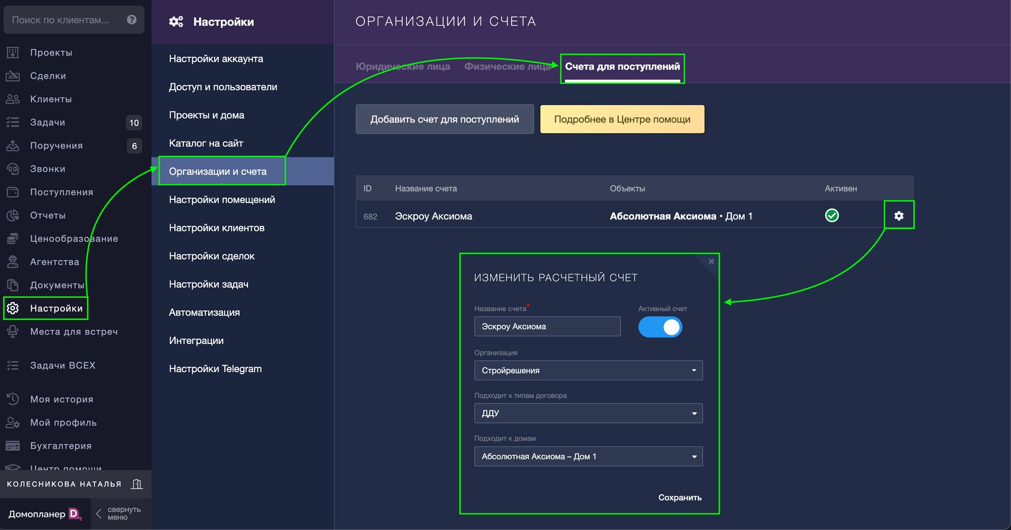1011x530 pixels.
Task: Click the gear icon for Эскроу Аксиома row
Action: (x=899, y=216)
